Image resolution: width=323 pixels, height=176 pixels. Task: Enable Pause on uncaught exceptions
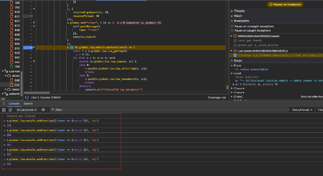coord(232,26)
